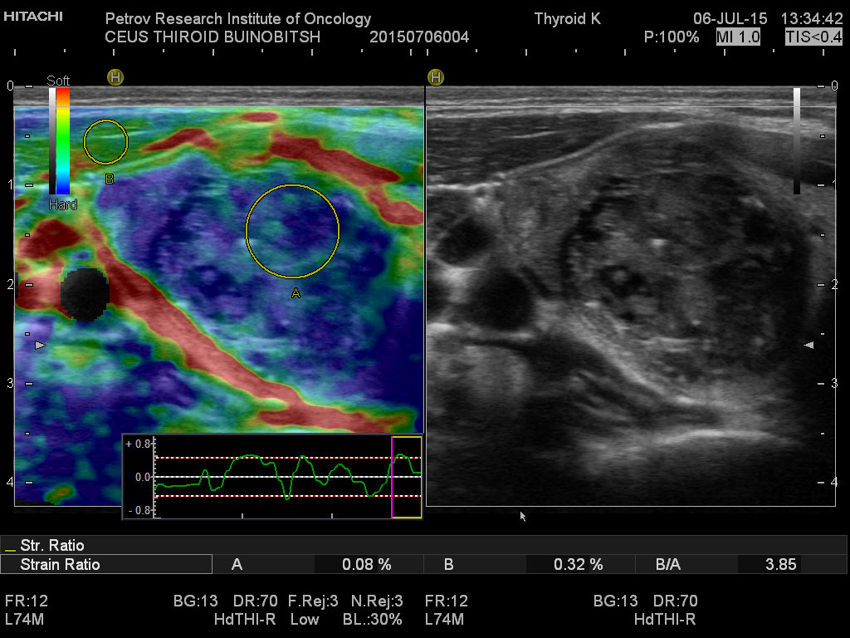The image size is (850, 638).
Task: Select the small ROI circle B
Action: click(x=106, y=142)
